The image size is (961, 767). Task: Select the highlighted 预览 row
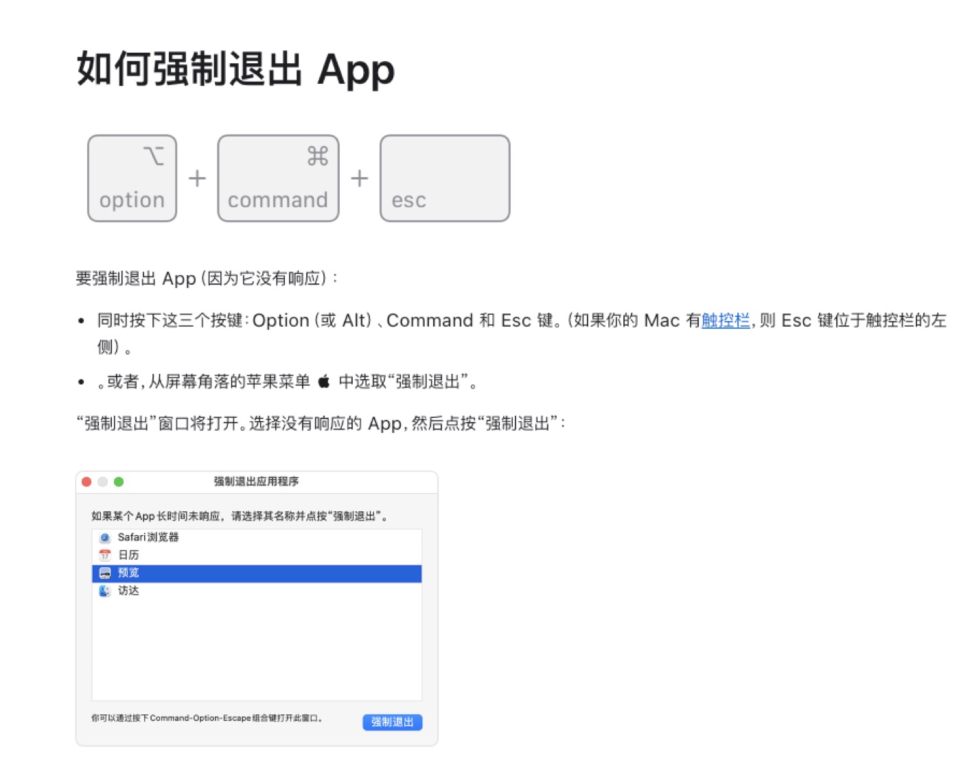point(257,574)
